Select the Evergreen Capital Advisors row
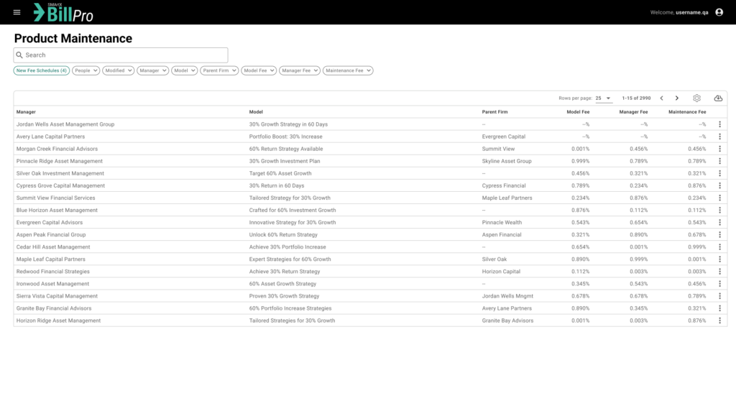 (x=50, y=222)
